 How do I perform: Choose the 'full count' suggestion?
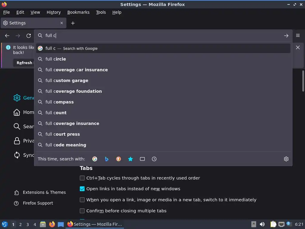163,112
